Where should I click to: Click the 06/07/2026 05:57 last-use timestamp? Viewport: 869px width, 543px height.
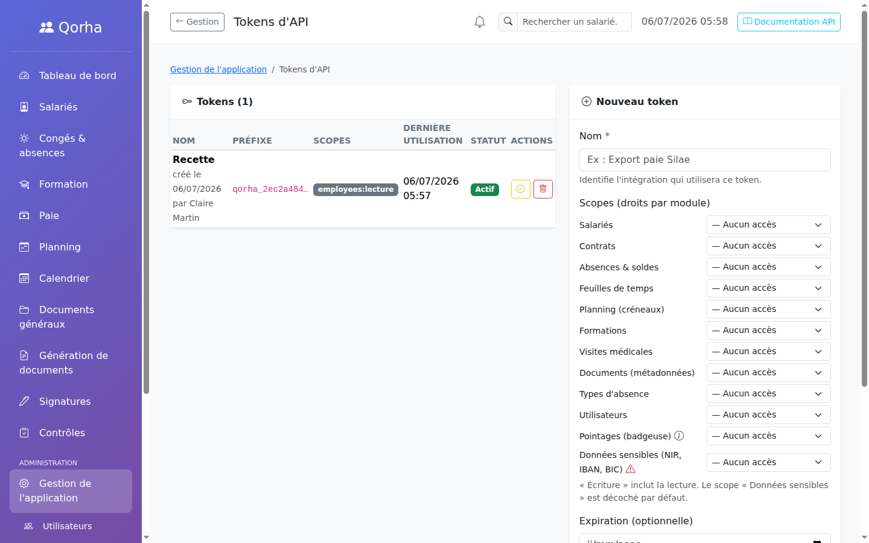[x=431, y=188]
